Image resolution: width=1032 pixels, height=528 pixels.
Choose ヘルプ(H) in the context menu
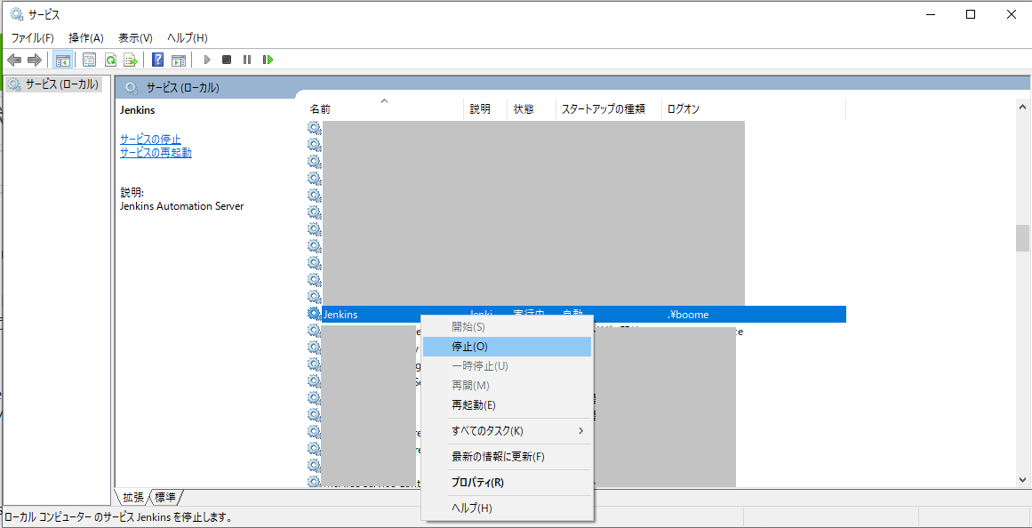click(x=507, y=508)
